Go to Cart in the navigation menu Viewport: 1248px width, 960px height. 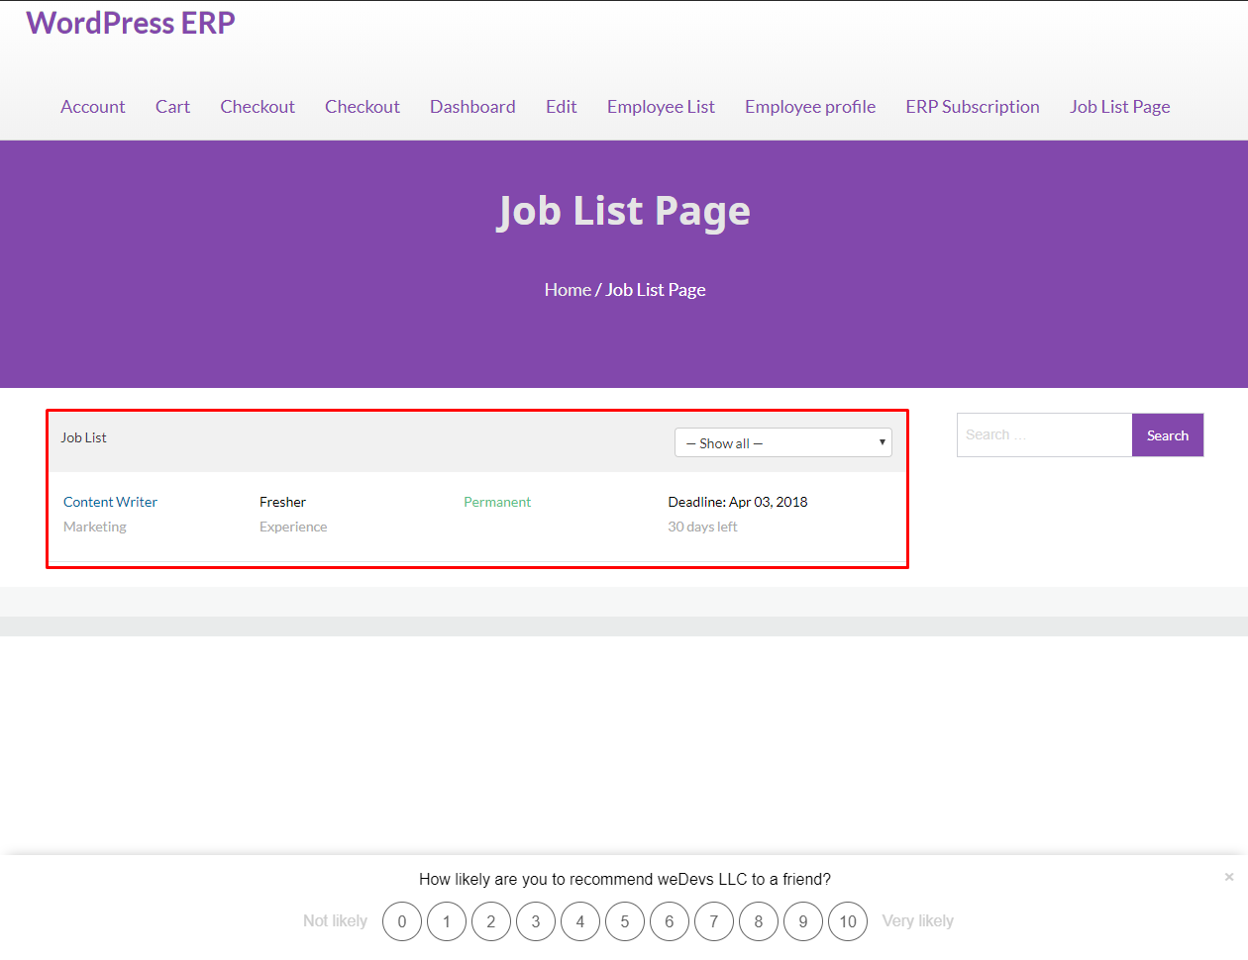172,107
